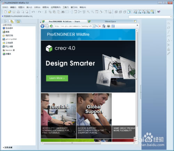Toggle the shaded display mode icon
The image size is (174, 151).
pos(129,12)
